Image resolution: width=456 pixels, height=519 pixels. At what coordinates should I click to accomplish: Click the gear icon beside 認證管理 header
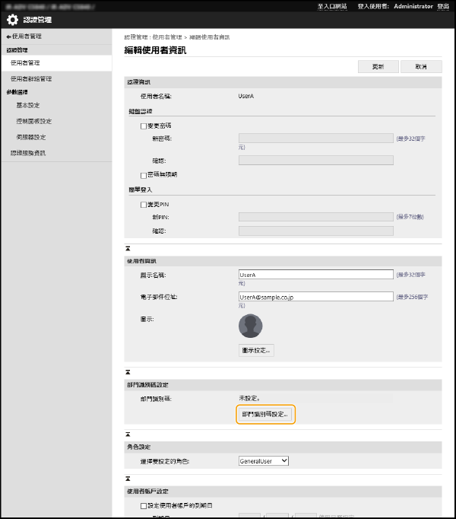(x=12, y=19)
